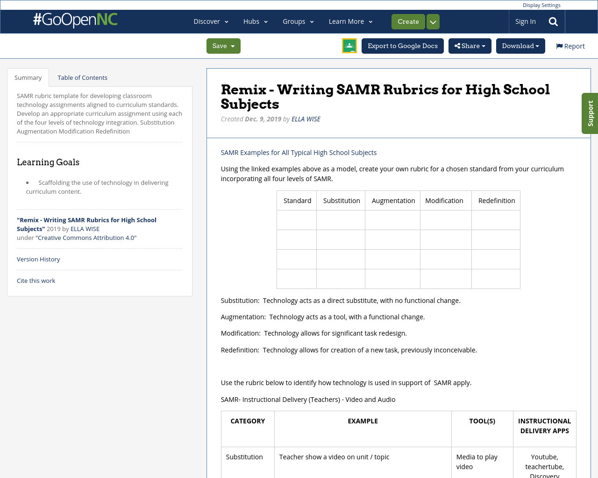Open the Share dropdown button

coord(470,46)
